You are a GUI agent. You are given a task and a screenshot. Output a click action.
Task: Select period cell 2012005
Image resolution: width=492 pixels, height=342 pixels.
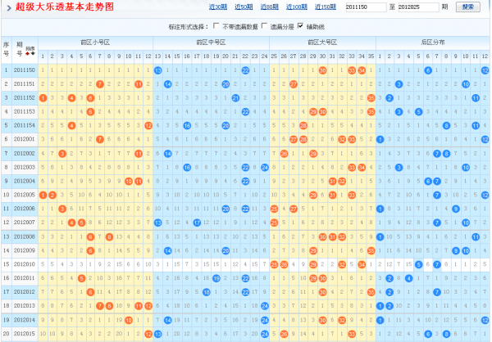pyautogui.click(x=25, y=195)
